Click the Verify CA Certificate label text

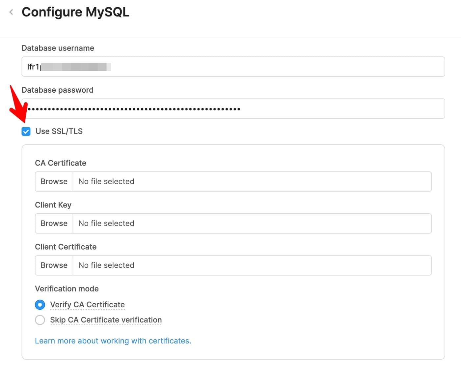(87, 305)
